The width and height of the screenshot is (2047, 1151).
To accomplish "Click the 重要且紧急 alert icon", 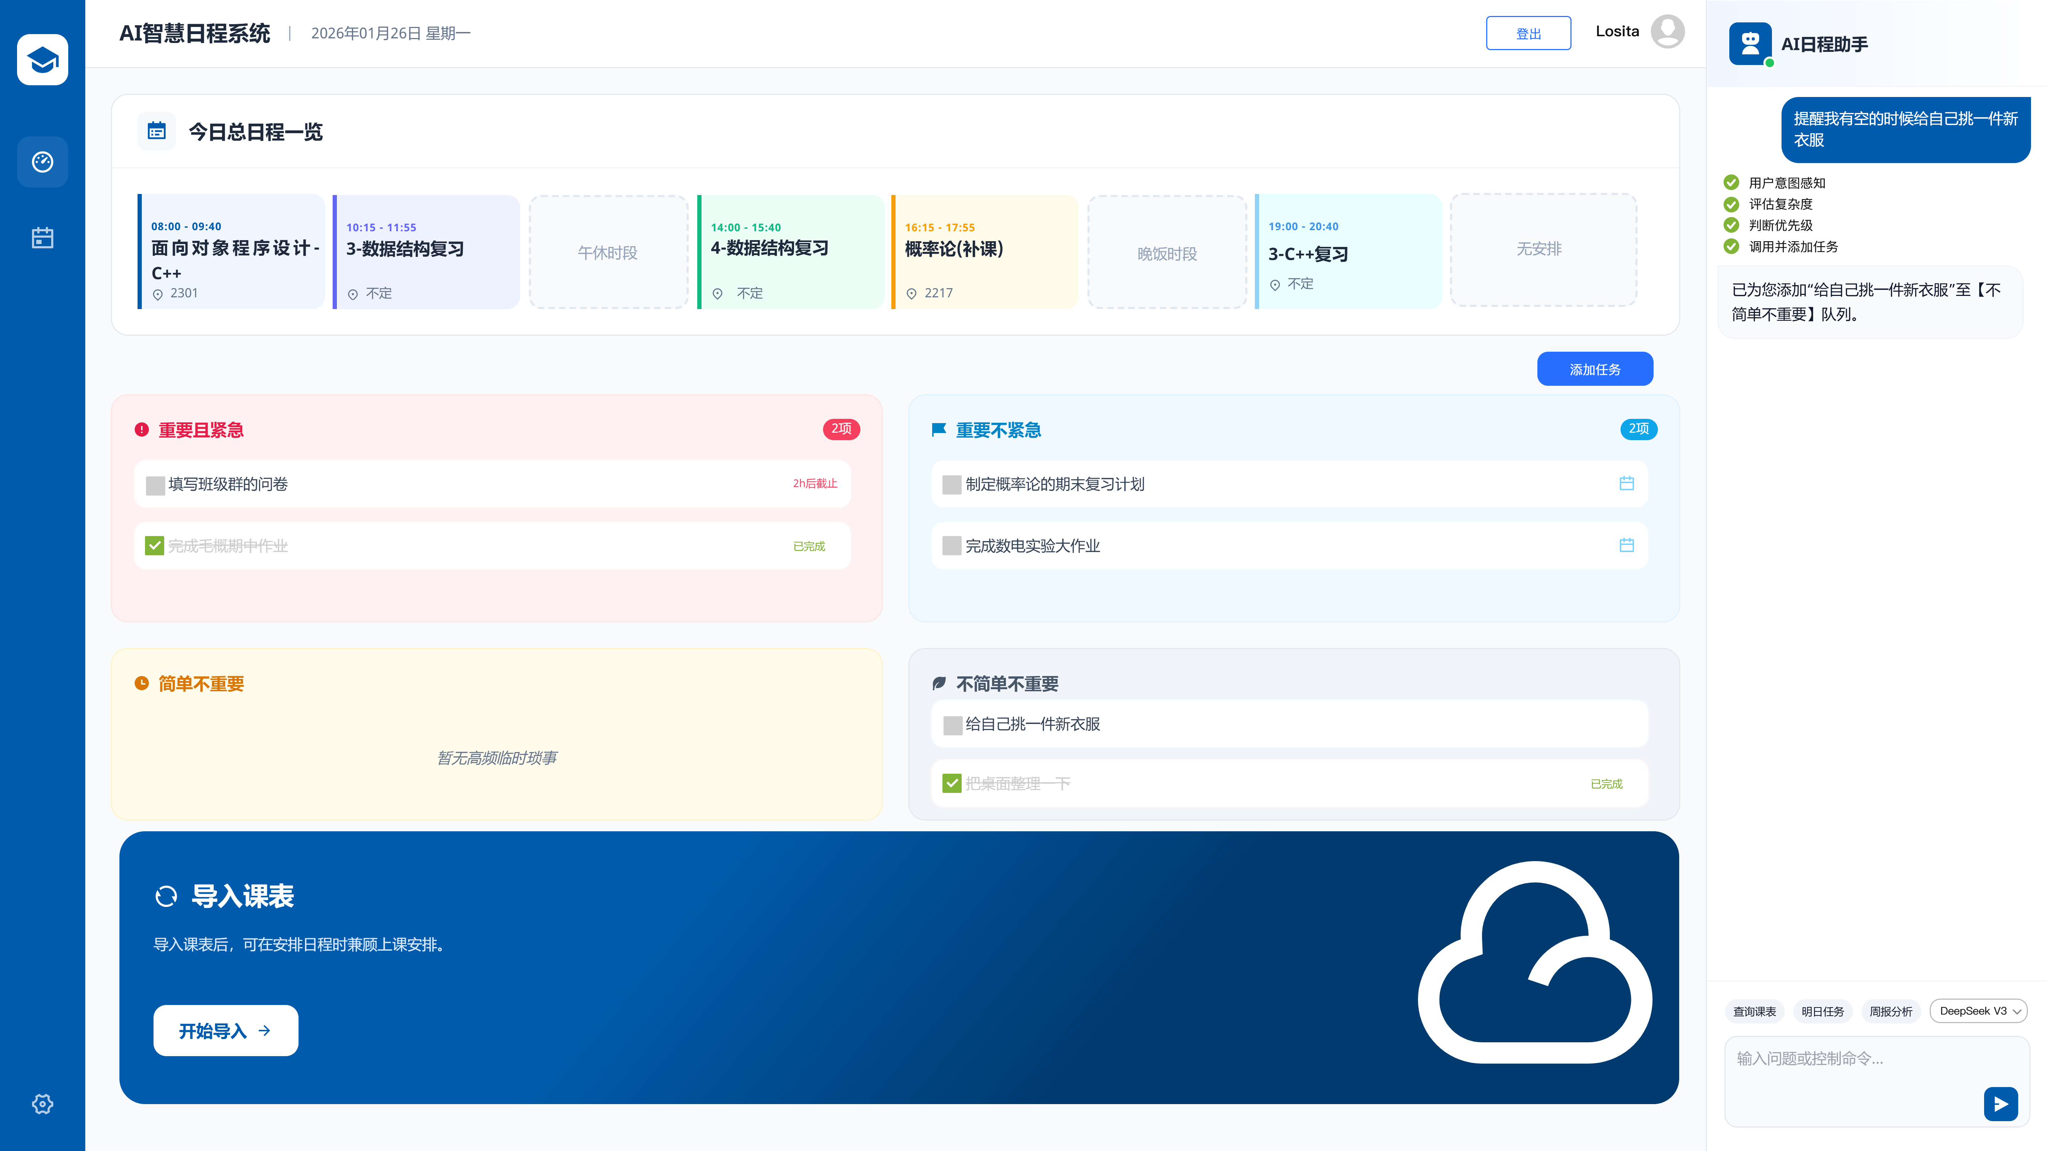I will 141,430.
